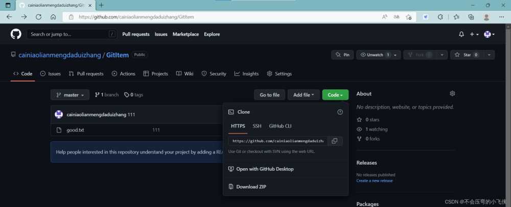Viewport: 511px width, 207px height.
Task: Go to the browser home page
Action: [x=53, y=17]
